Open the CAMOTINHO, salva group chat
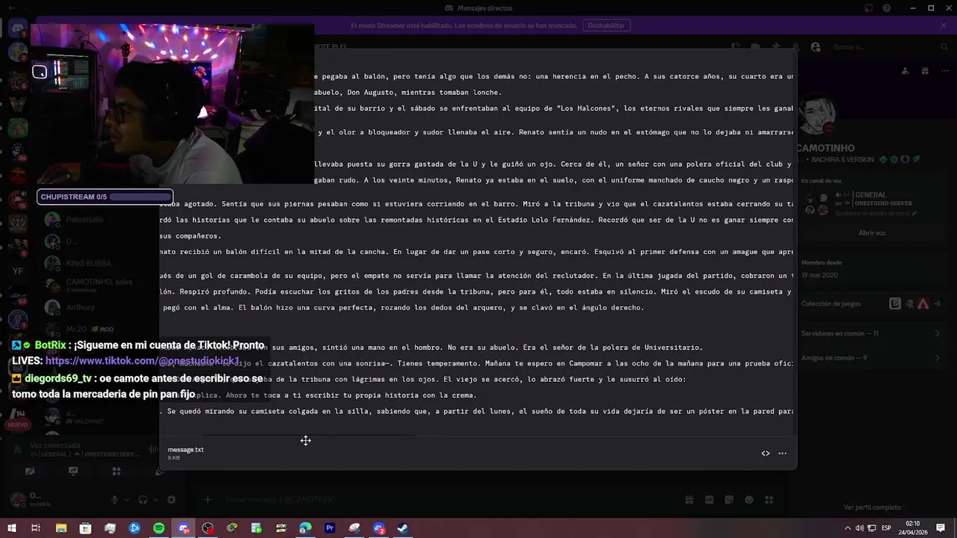The width and height of the screenshot is (957, 538). [x=97, y=285]
